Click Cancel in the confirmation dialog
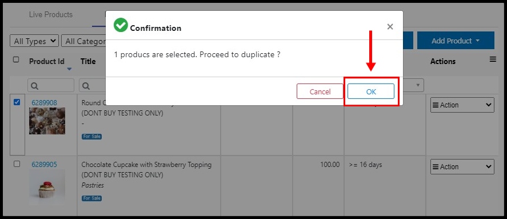Viewport: 507px width, 219px height. point(320,91)
